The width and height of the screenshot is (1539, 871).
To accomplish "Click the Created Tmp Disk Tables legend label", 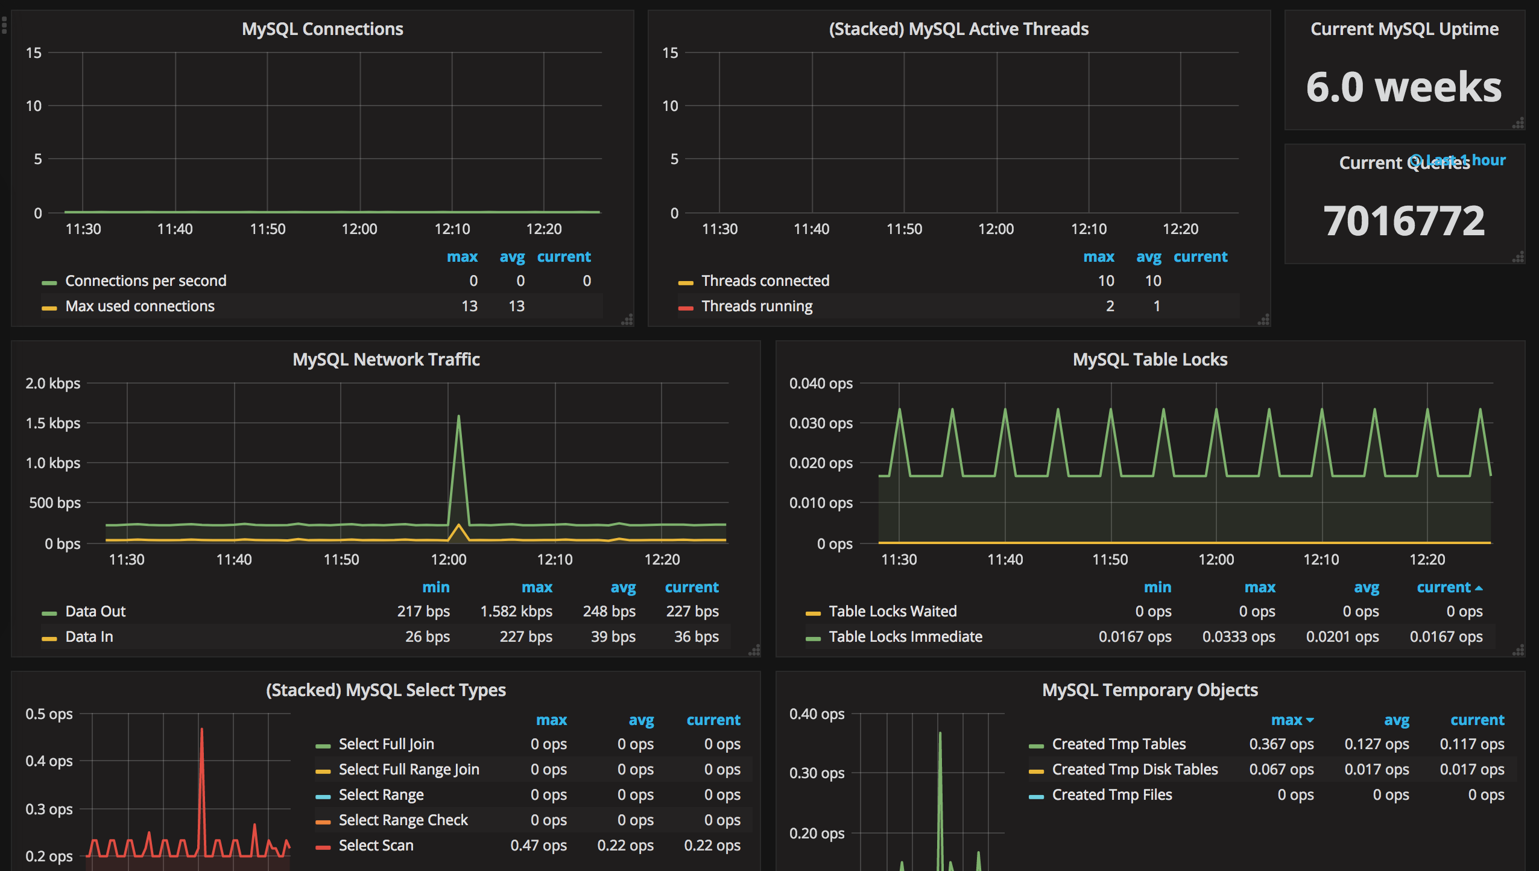I will pyautogui.click(x=1134, y=770).
